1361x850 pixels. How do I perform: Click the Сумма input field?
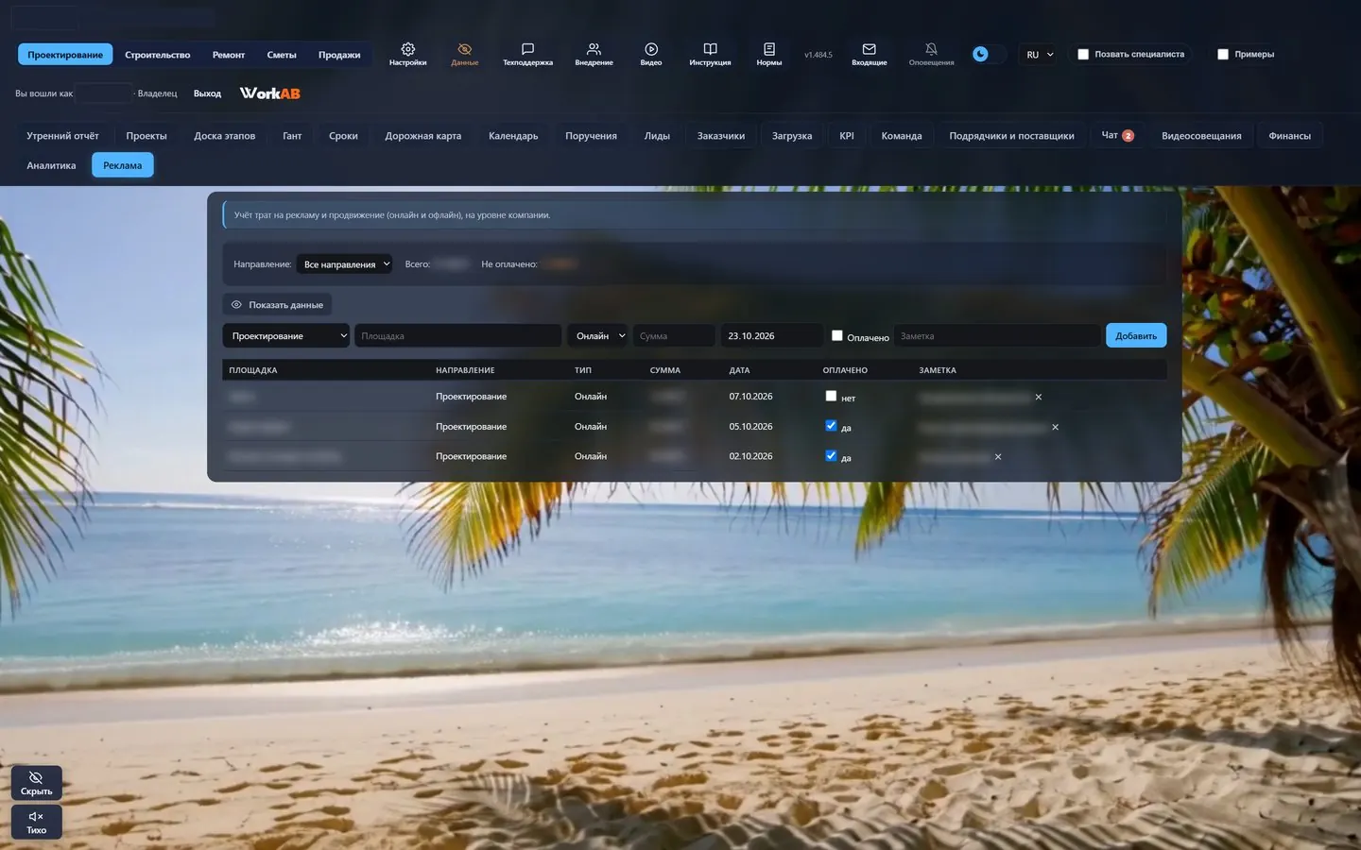(674, 335)
